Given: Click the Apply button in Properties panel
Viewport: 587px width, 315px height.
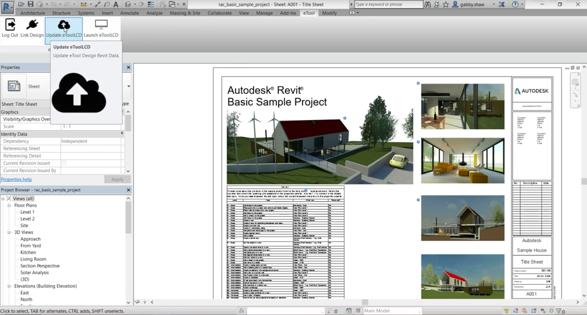Looking at the screenshot, I should pos(117,179).
